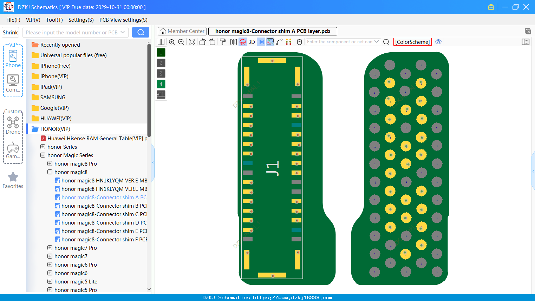Click the blue search button

[x=141, y=32]
